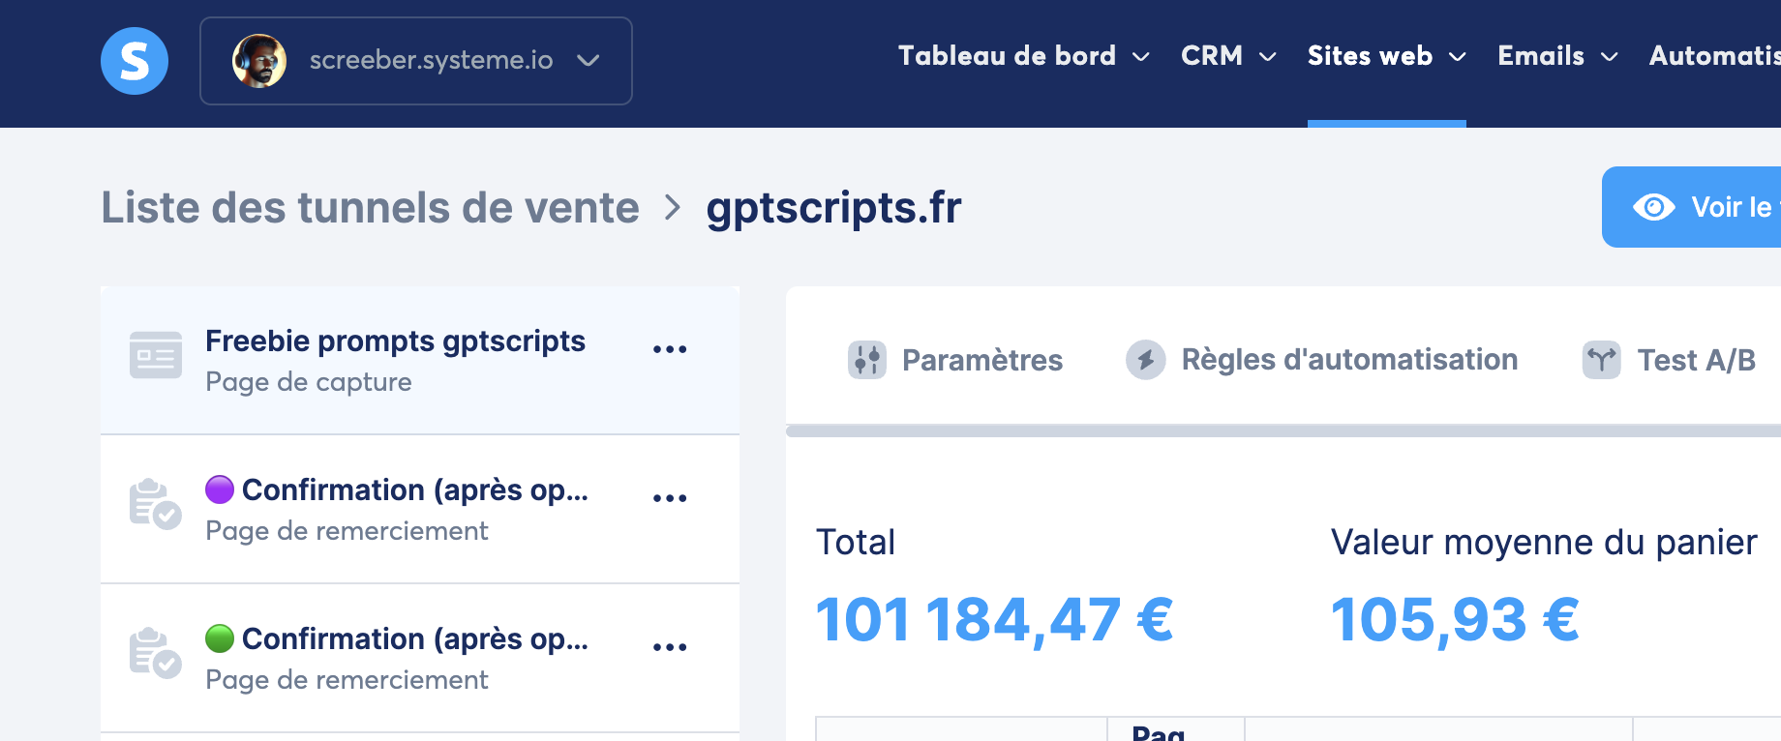Click the average basket value 105,93 €
The width and height of the screenshot is (1781, 741).
pyautogui.click(x=1455, y=619)
